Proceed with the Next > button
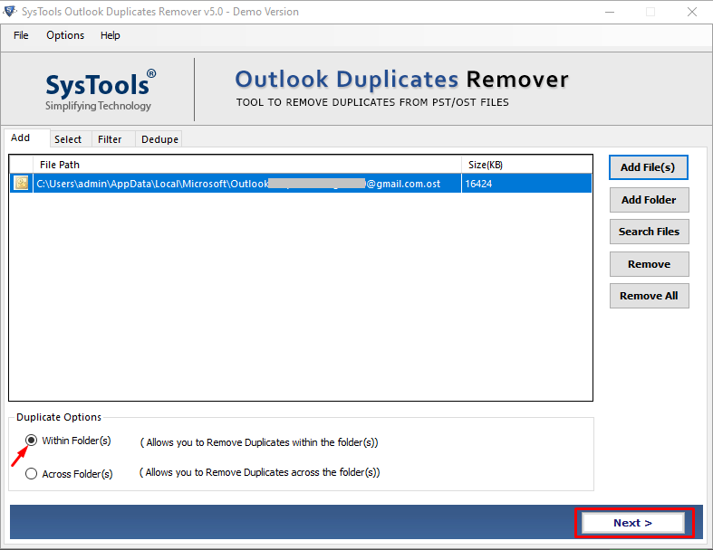The image size is (713, 550). point(633,523)
